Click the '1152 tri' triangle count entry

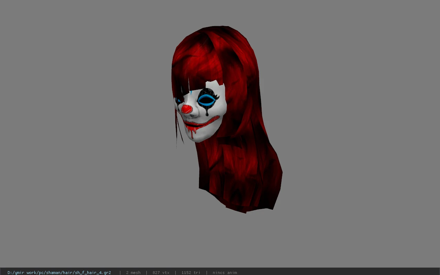(x=191, y=273)
